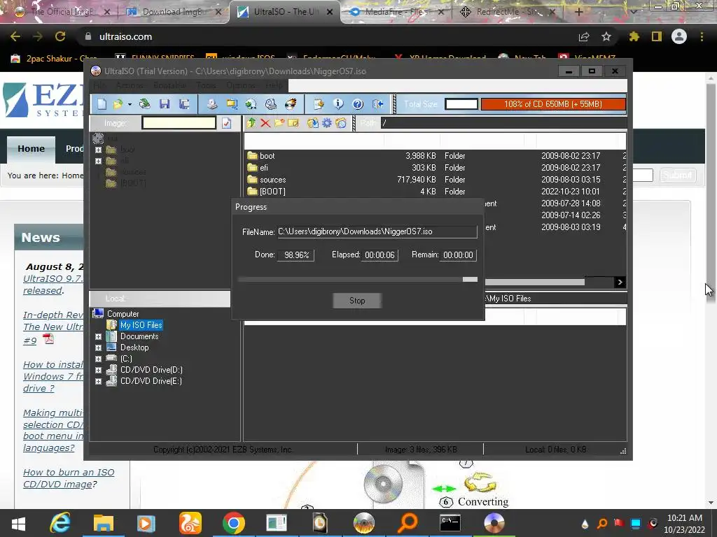Image resolution: width=717 pixels, height=537 pixels.
Task: Click the Make CD/DVD Image drive icon
Action: (x=211, y=104)
